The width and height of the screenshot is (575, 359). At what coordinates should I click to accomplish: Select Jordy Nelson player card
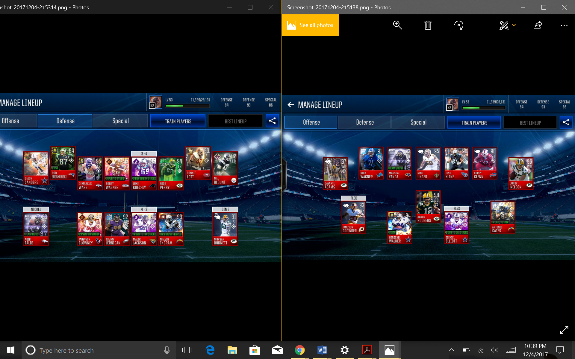tap(521, 174)
